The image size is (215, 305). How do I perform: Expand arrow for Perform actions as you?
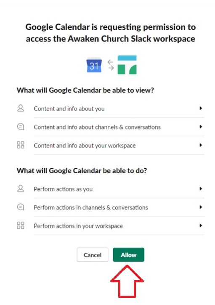(x=201, y=189)
